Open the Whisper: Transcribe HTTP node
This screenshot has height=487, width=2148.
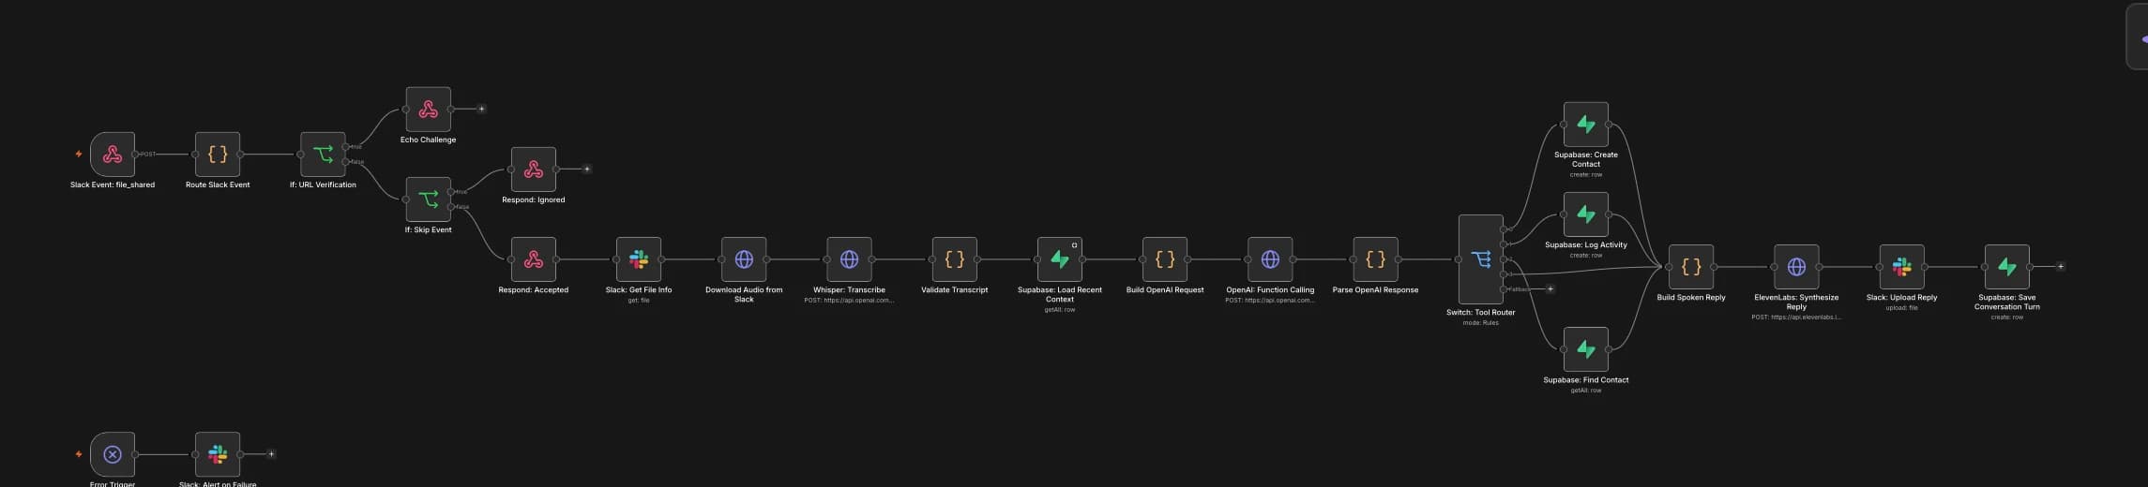point(849,259)
